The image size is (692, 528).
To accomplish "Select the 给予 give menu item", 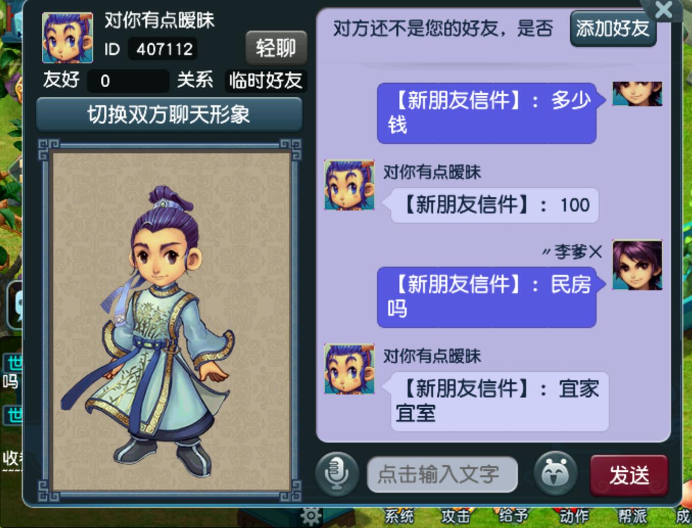I will click(513, 516).
